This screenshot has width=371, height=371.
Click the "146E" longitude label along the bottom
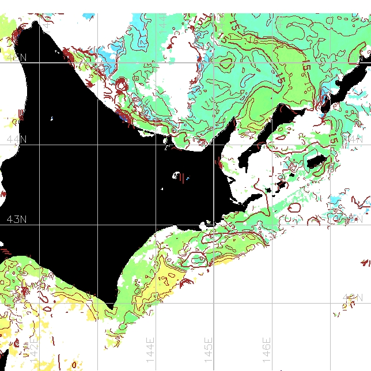266,350
